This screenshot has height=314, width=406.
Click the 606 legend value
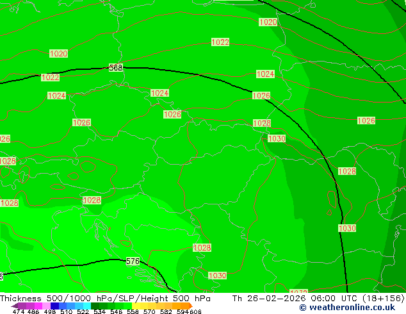click(195, 311)
